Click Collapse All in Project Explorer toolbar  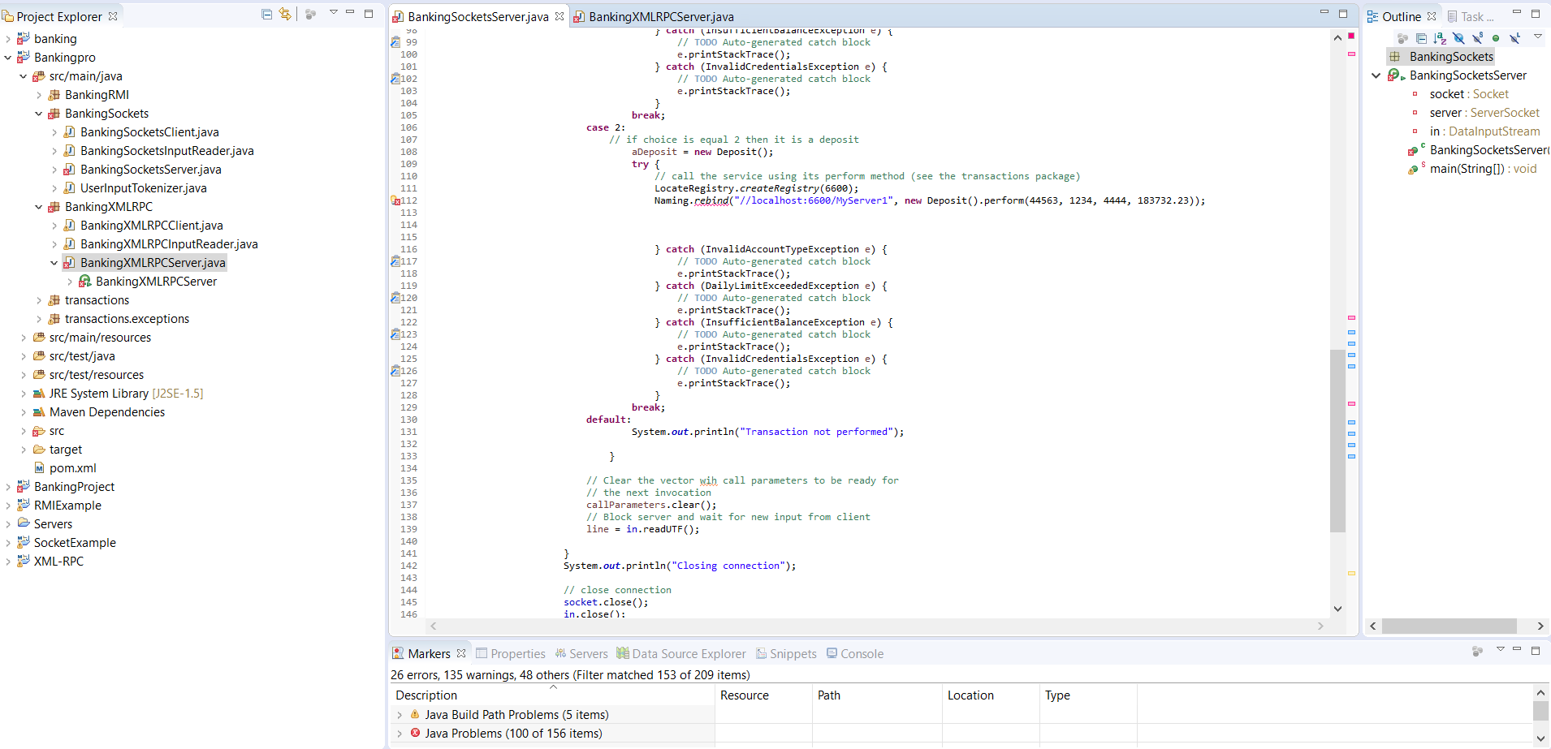click(x=266, y=15)
